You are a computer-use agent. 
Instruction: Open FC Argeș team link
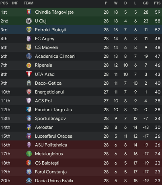click(x=45, y=39)
